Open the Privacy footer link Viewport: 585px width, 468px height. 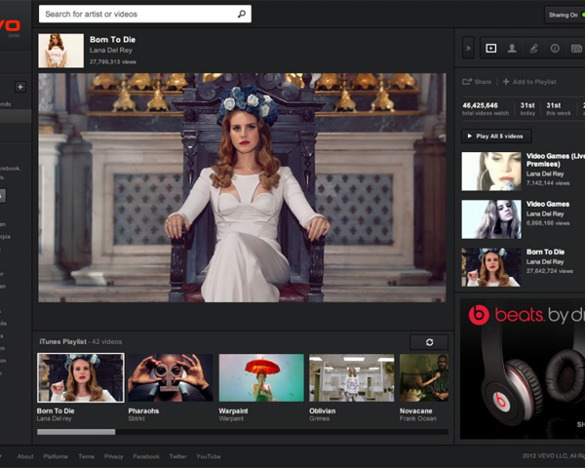[114, 456]
